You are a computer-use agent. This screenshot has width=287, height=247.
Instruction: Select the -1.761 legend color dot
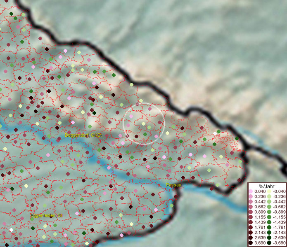[x=269, y=228]
